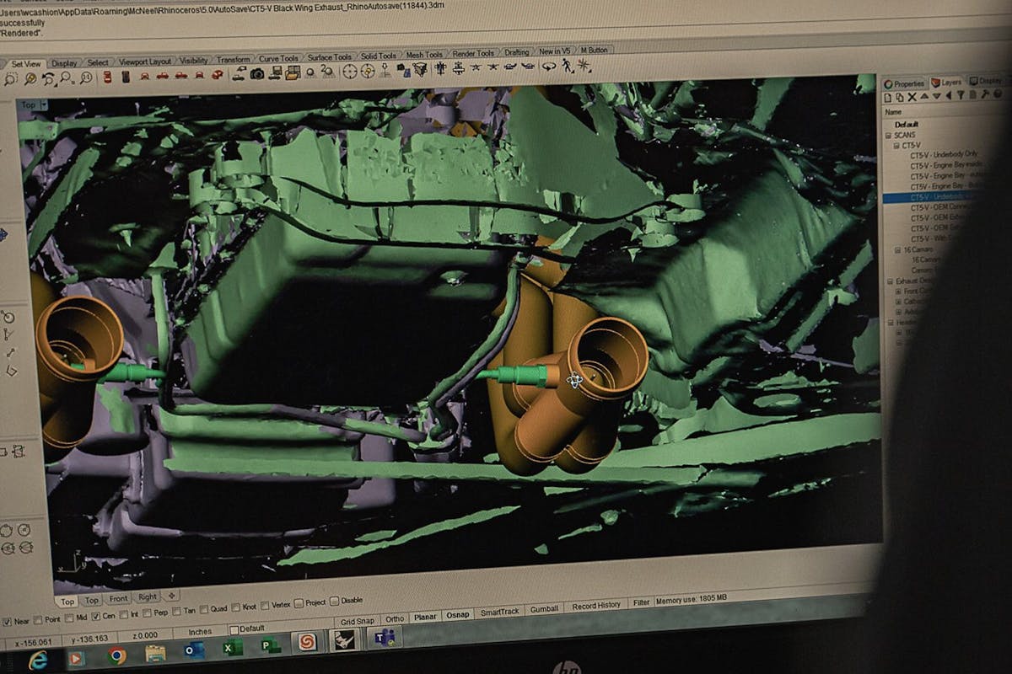Toggle the Near osnap checkbox

tap(8, 622)
